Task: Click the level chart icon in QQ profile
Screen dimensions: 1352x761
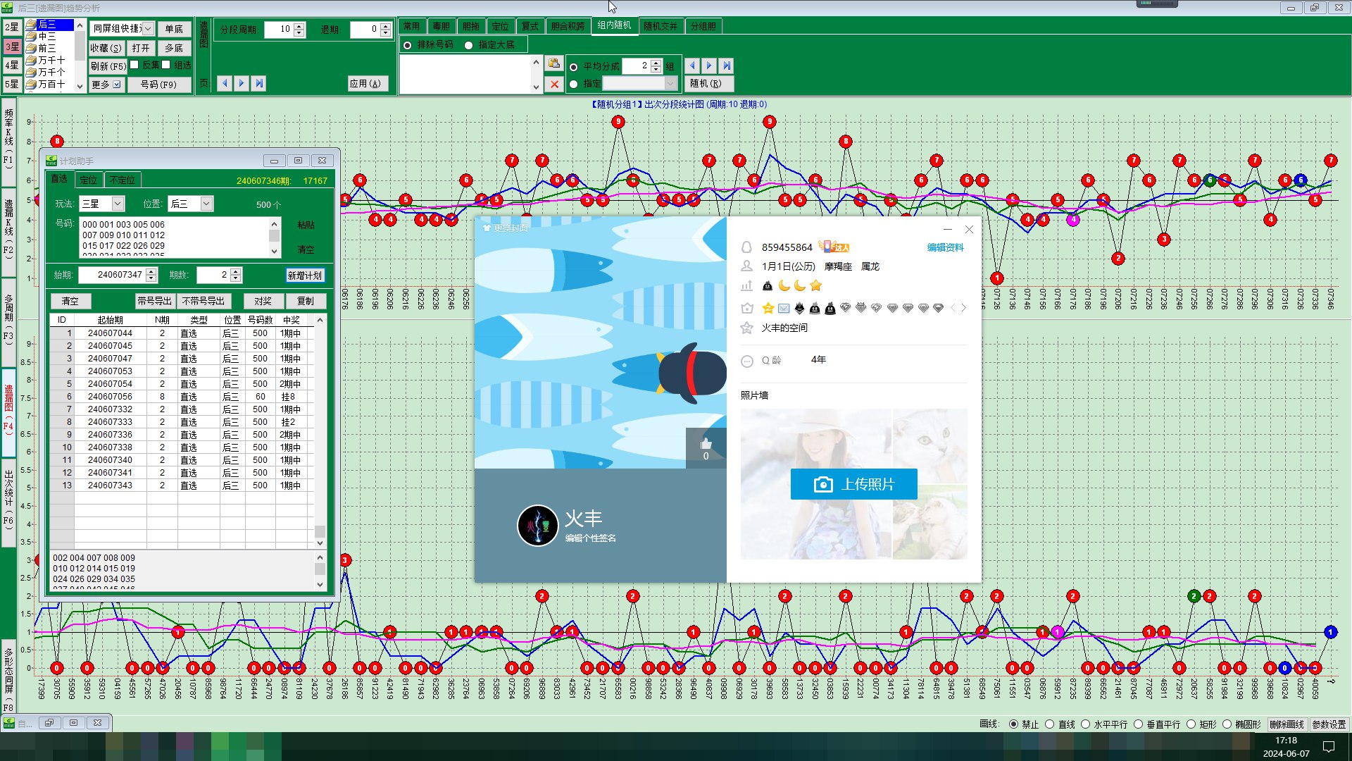Action: coord(746,285)
